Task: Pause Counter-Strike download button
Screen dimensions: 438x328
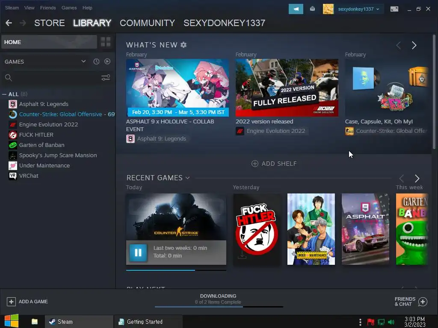Action: (x=138, y=253)
